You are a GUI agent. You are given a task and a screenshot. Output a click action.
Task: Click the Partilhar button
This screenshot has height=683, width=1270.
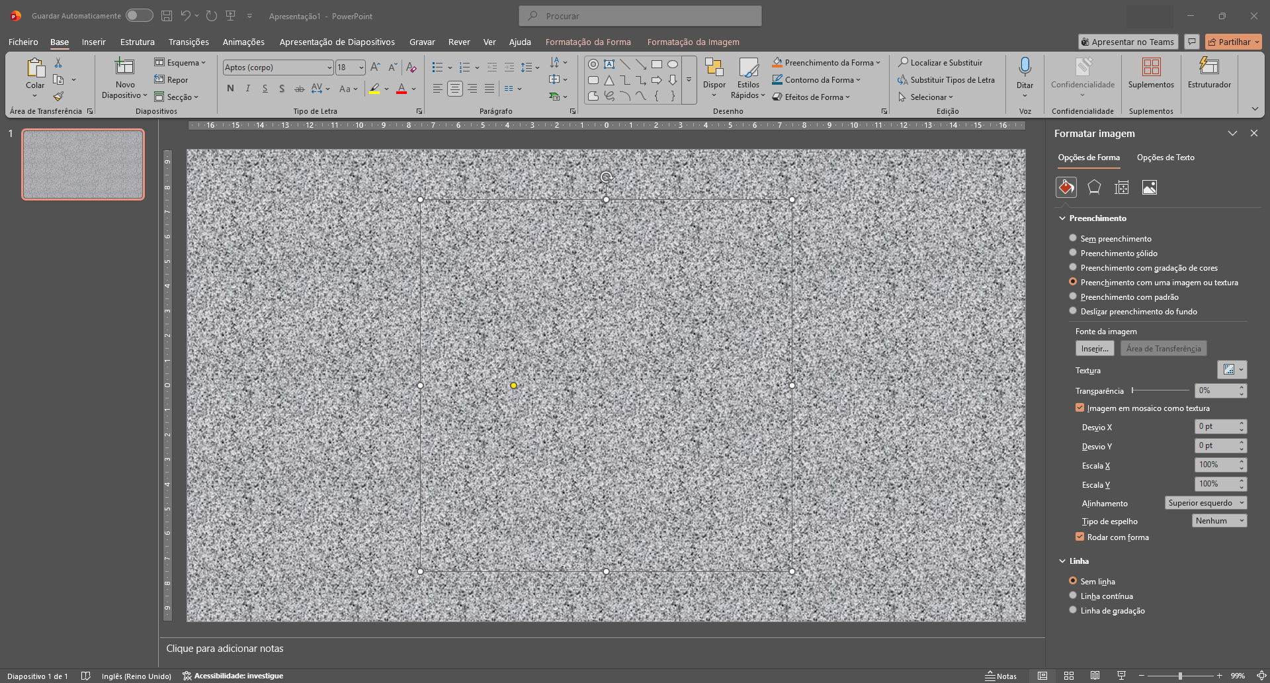(x=1234, y=42)
